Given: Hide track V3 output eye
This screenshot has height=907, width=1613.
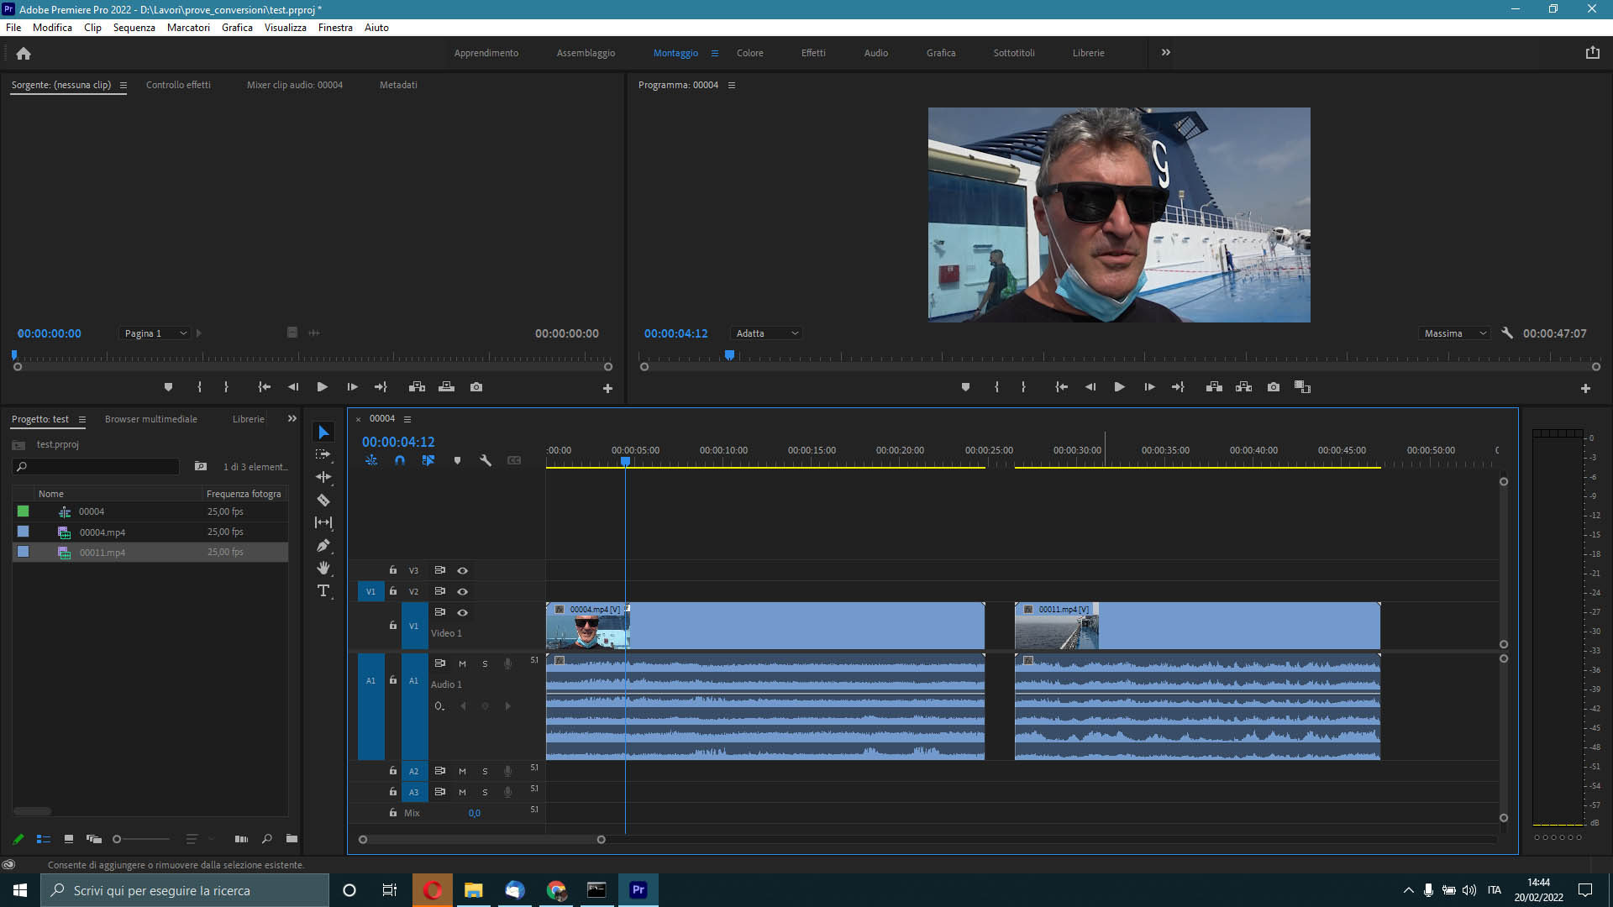Looking at the screenshot, I should 462,570.
